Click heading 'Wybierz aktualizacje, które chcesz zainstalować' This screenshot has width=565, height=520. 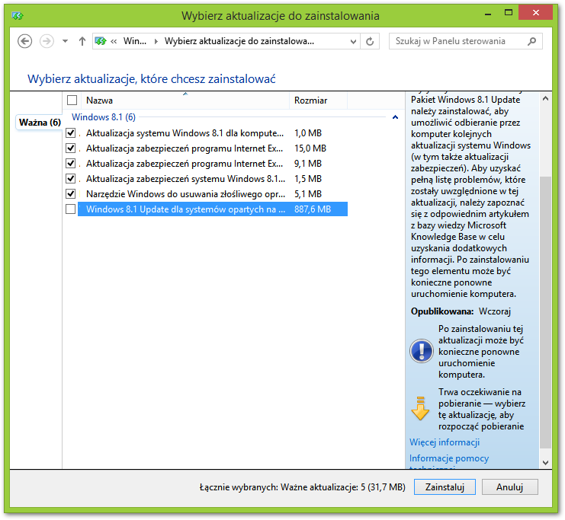point(152,79)
